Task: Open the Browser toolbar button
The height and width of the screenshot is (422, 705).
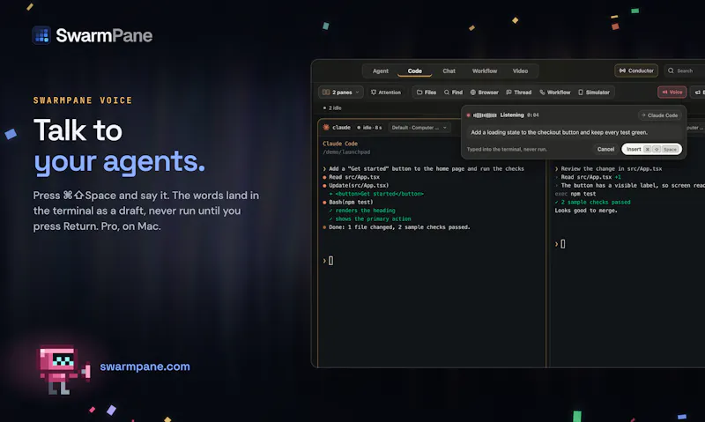Action: [484, 93]
